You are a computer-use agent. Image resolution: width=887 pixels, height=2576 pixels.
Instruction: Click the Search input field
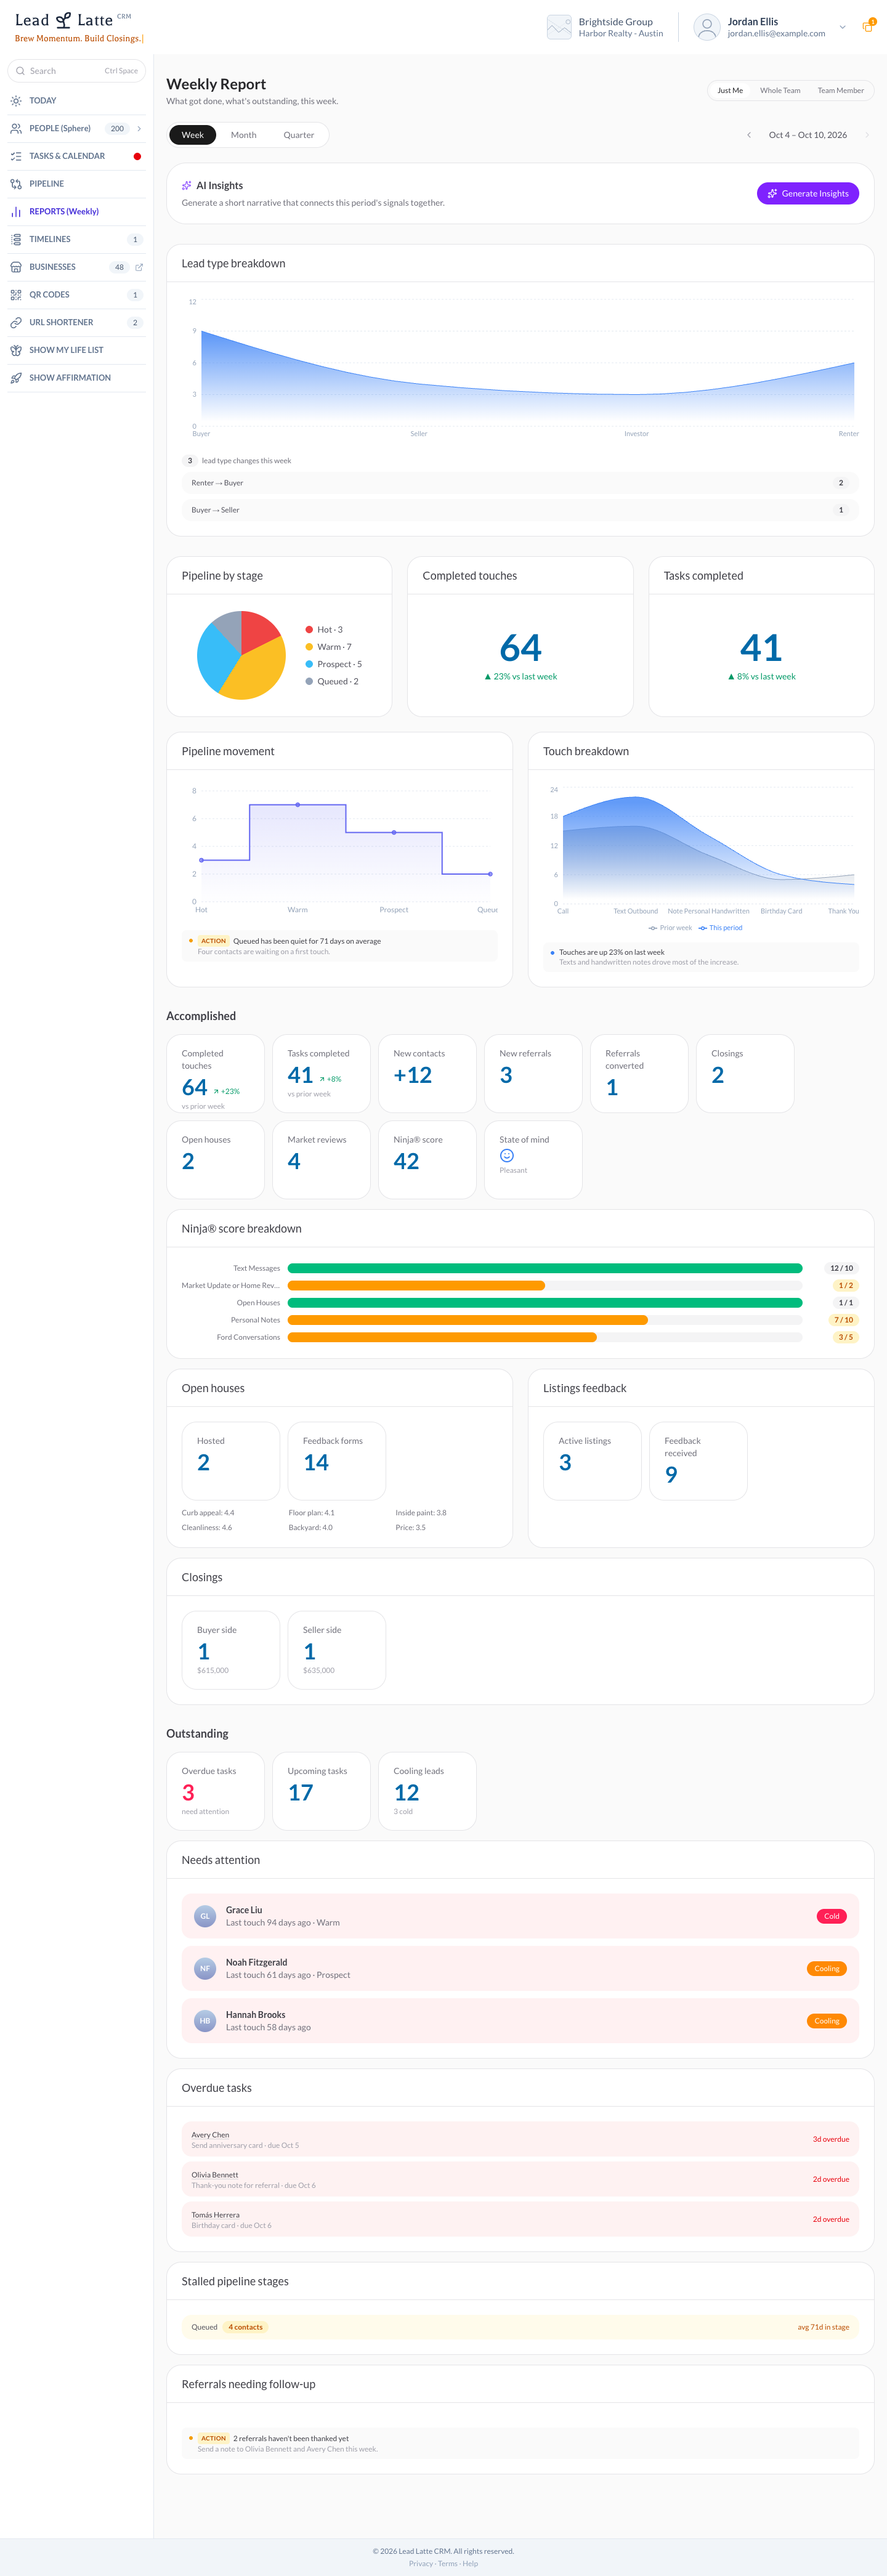(x=76, y=71)
